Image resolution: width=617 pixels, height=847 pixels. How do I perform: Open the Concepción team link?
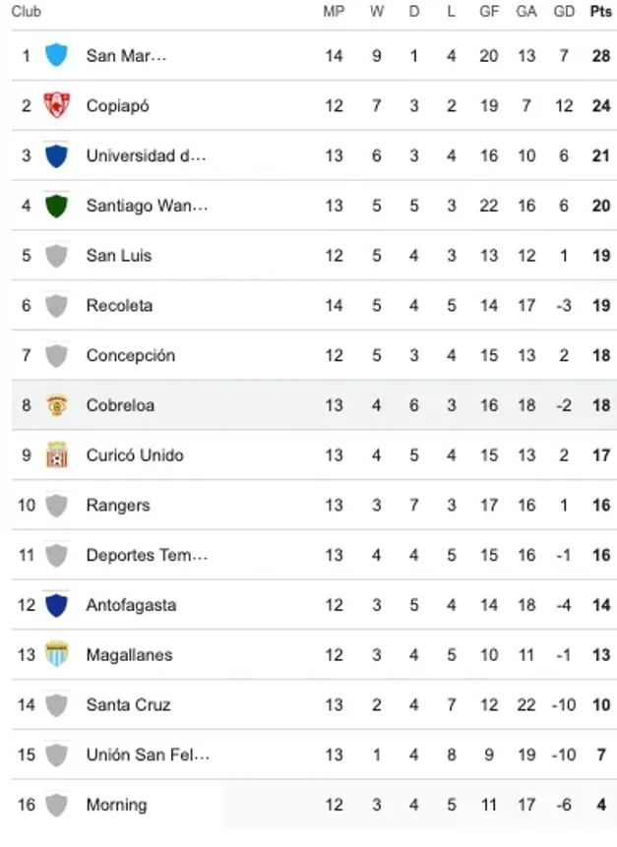pyautogui.click(x=130, y=355)
